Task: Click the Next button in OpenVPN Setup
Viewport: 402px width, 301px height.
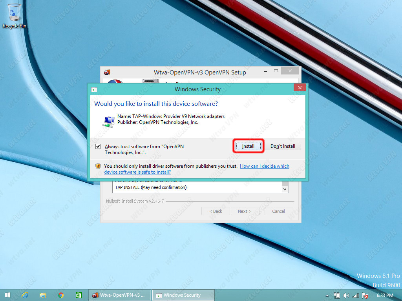Action: pyautogui.click(x=245, y=211)
